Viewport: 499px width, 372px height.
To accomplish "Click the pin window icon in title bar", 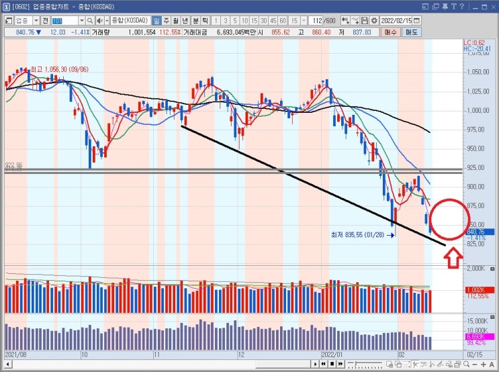I will (x=445, y=6).
